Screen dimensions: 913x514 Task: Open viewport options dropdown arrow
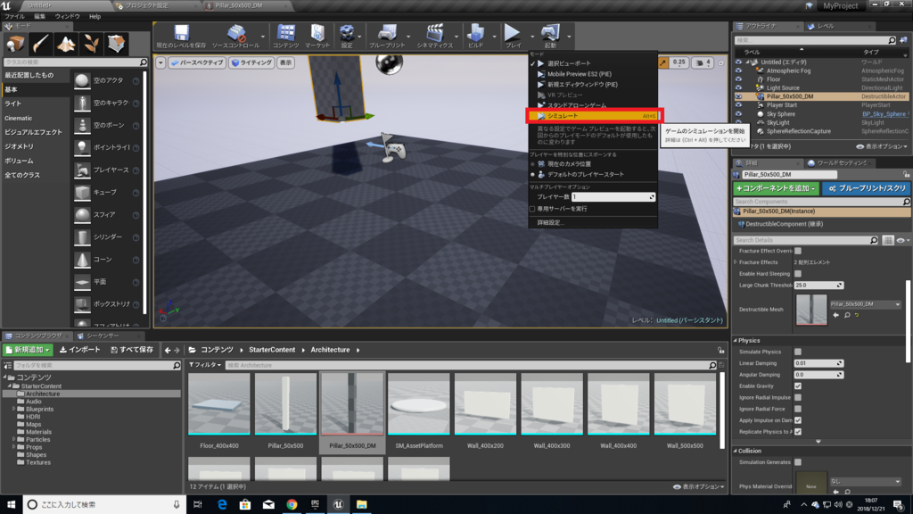tap(160, 63)
